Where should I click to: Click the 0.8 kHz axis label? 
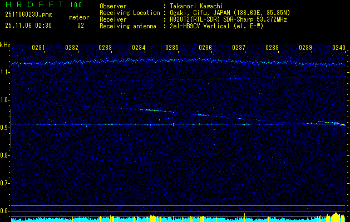click(x=5, y=155)
